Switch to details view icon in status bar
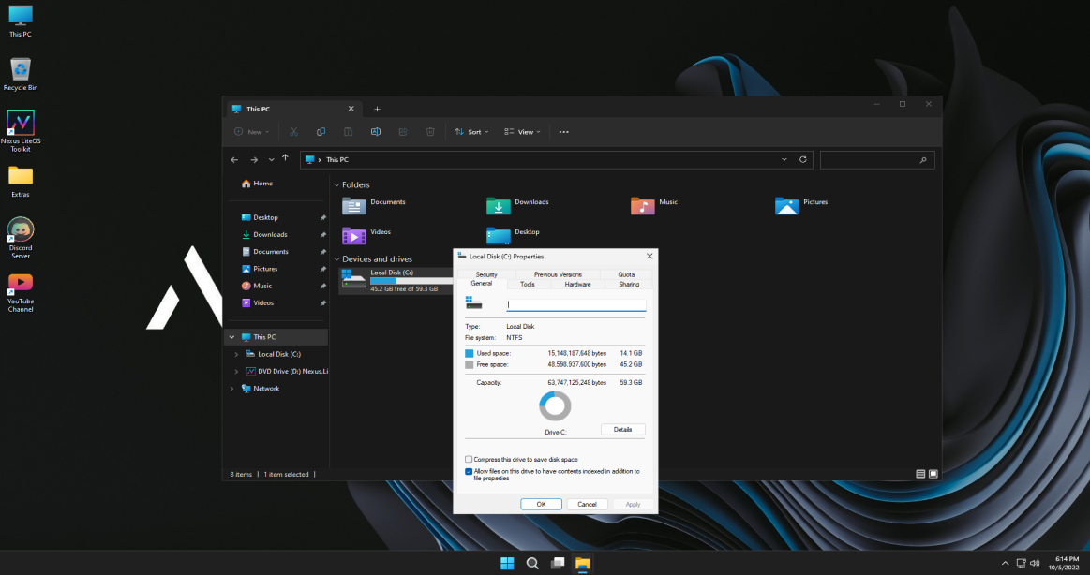Screen dimensions: 1090x575 (920, 474)
